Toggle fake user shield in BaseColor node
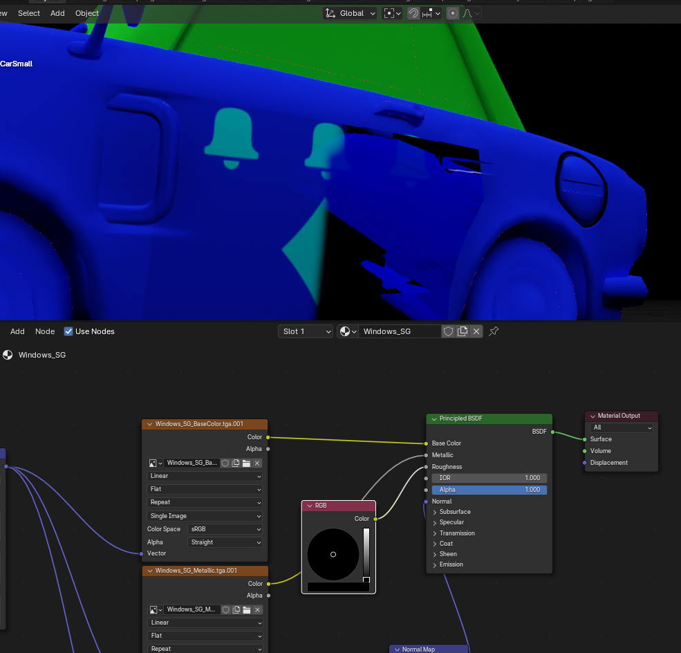Viewport: 681px width, 653px height. point(225,463)
